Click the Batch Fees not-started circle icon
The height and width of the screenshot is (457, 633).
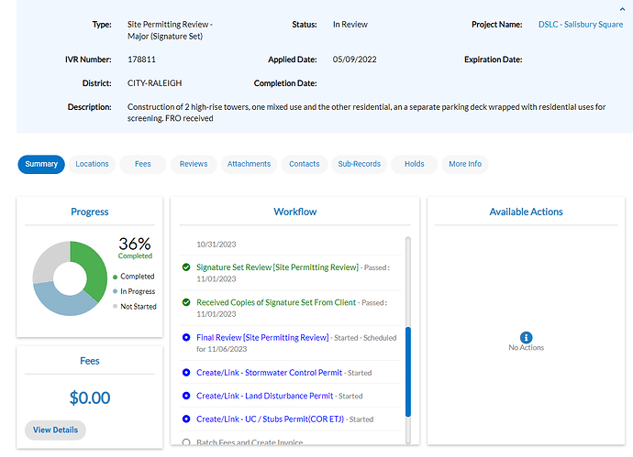pyautogui.click(x=186, y=442)
